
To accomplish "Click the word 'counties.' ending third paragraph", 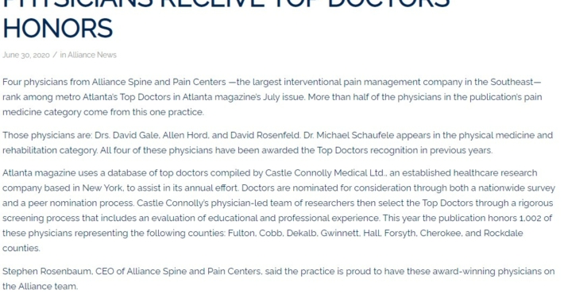I will 21,248.
